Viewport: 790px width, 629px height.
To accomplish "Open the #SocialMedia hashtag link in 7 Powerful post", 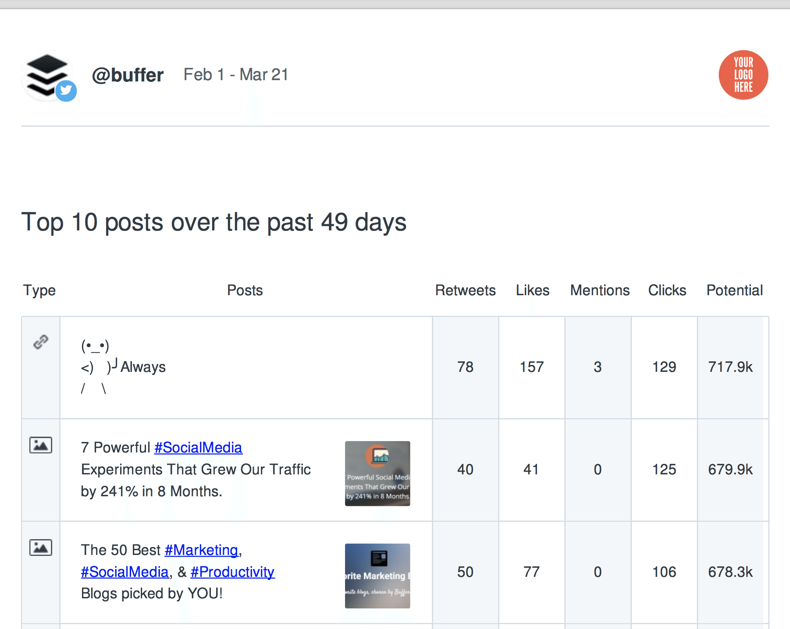I will [x=198, y=447].
